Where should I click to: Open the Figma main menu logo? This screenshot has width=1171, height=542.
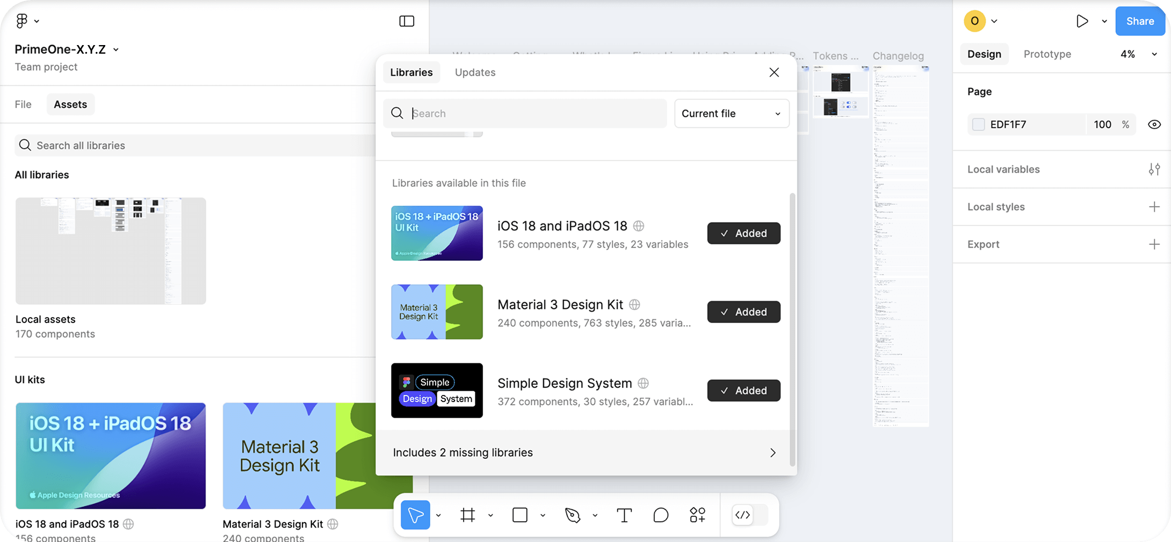(21, 21)
